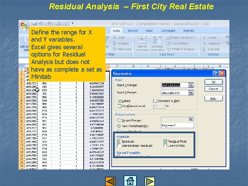Enable Line Fit Plots checkbox
Screen dimensions: 248x186
click(x=165, y=145)
